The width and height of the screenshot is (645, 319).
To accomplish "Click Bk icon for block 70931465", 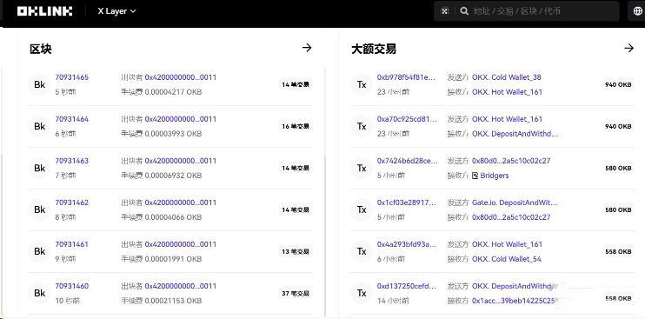I will (39, 84).
